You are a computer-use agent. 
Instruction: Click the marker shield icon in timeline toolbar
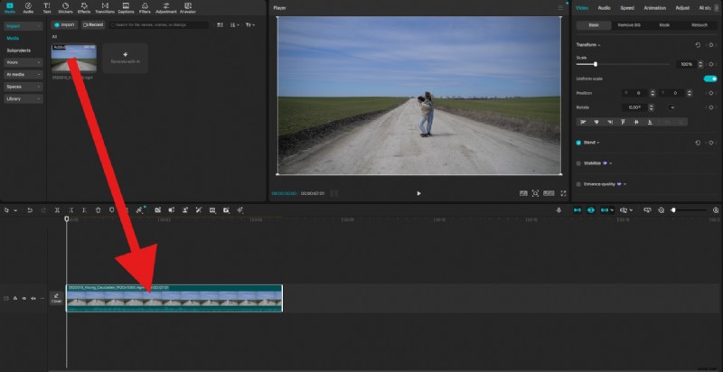click(111, 210)
